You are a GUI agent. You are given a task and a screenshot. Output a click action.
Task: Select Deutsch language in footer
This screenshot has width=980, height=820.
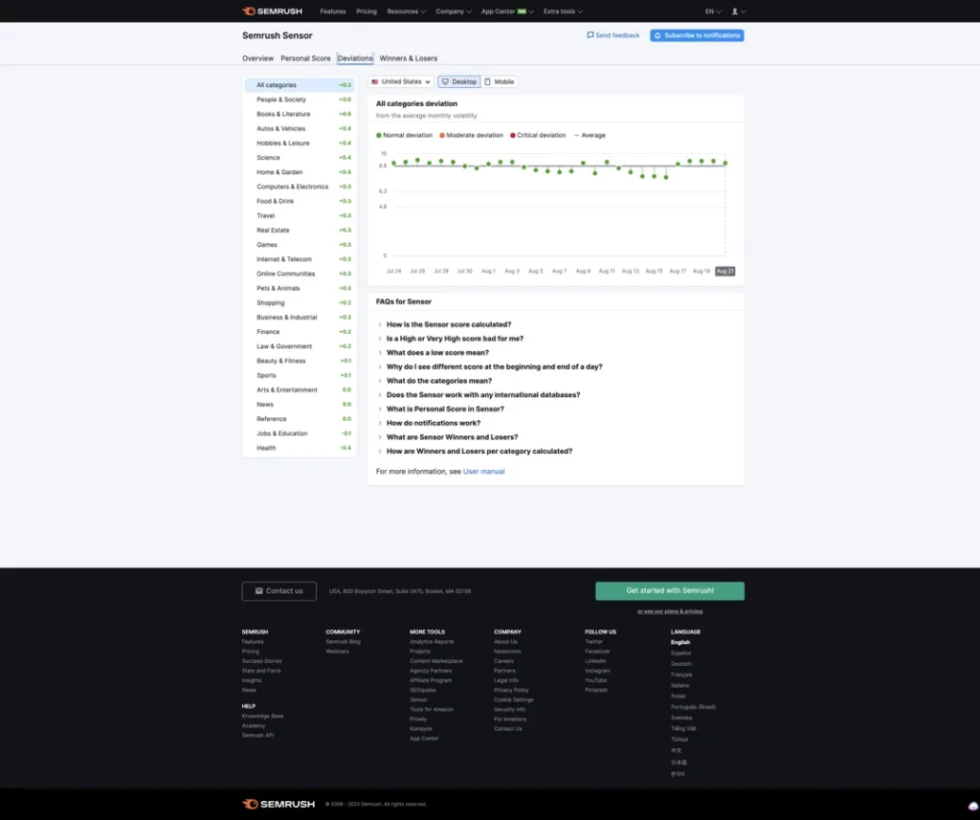pyautogui.click(x=681, y=664)
